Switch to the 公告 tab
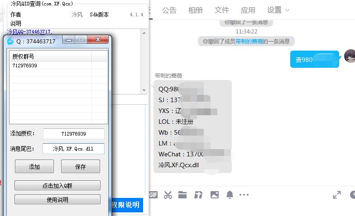355x216 pixels. coord(169,10)
